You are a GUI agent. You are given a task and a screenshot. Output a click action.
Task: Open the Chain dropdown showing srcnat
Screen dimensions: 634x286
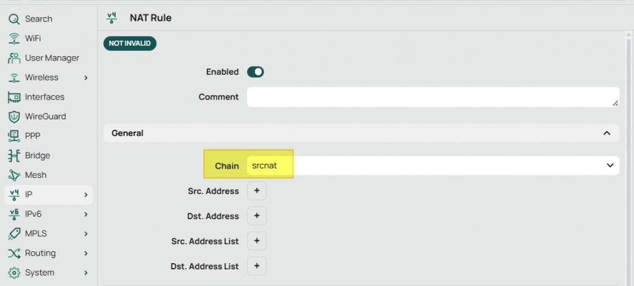pyautogui.click(x=433, y=166)
